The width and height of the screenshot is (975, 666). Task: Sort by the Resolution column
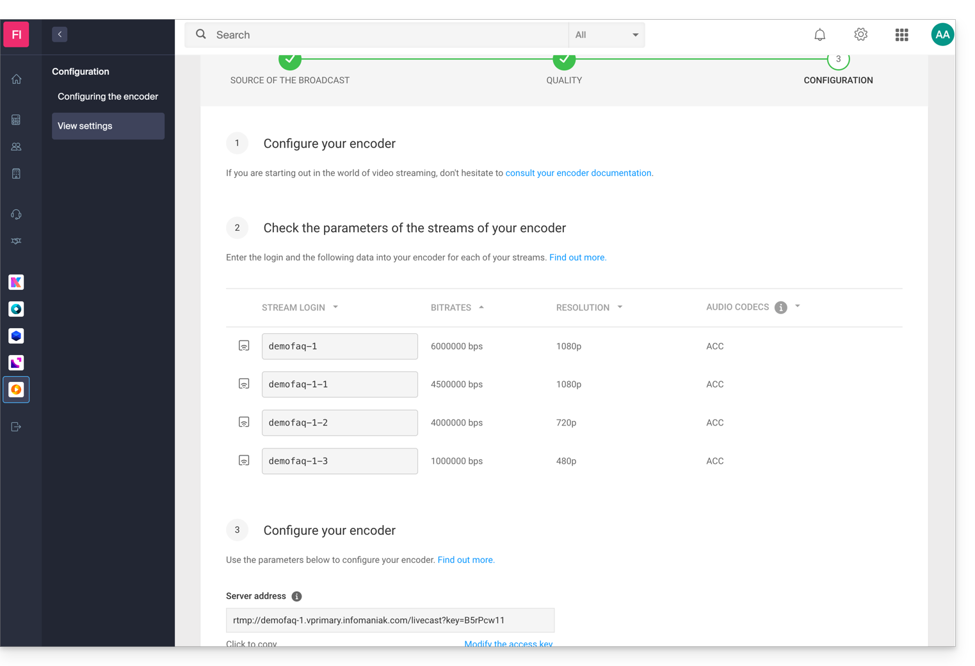tap(588, 308)
